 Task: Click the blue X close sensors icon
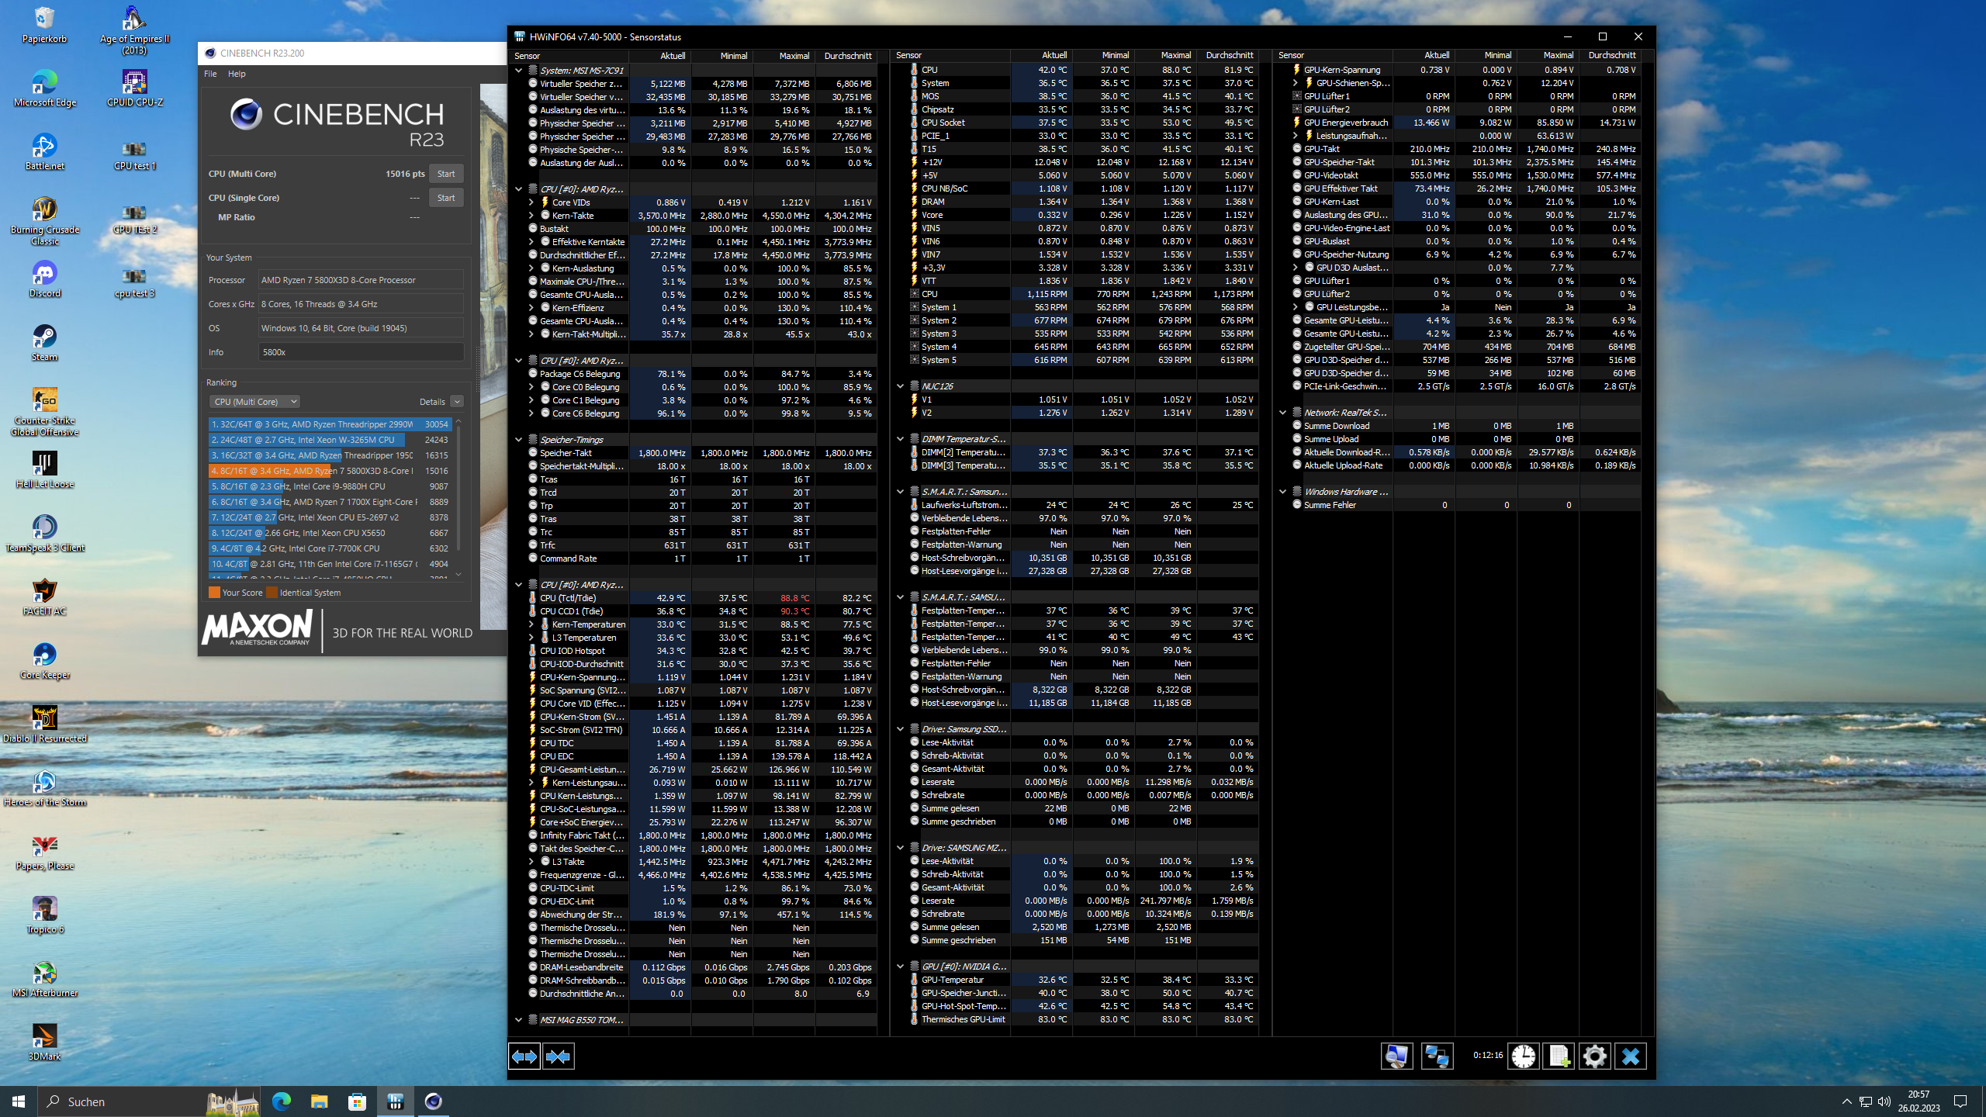pos(1630,1056)
